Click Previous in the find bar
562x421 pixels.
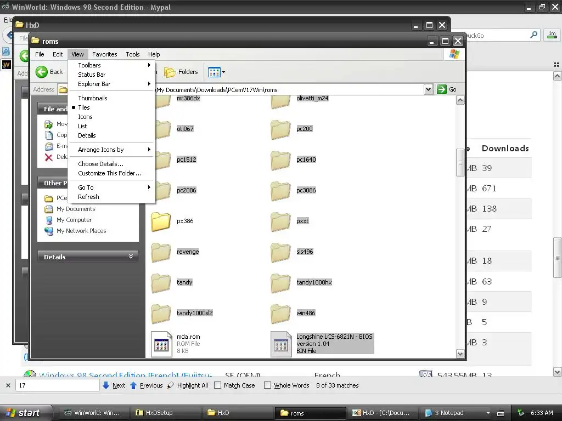pos(146,385)
